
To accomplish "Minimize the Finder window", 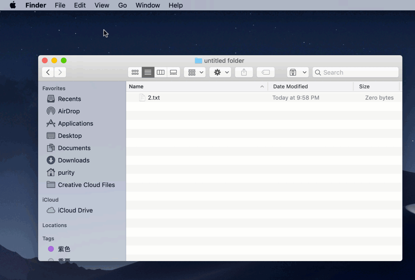I will tap(54, 60).
